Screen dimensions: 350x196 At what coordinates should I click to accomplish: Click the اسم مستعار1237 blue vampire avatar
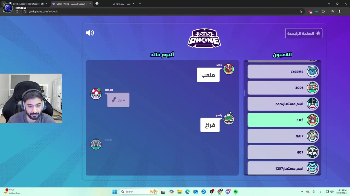[x=312, y=168]
